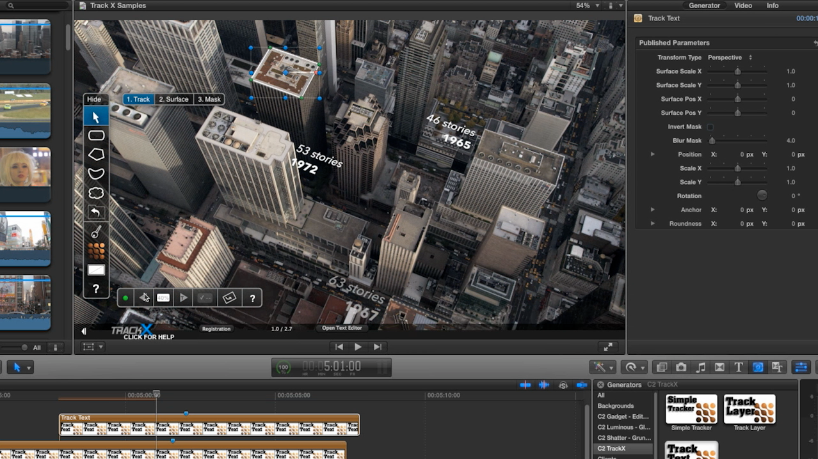This screenshot has height=459, width=818.
Task: Choose the freehand cloud shape tool
Action: (96, 193)
